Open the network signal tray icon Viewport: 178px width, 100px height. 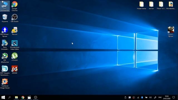(138, 97)
